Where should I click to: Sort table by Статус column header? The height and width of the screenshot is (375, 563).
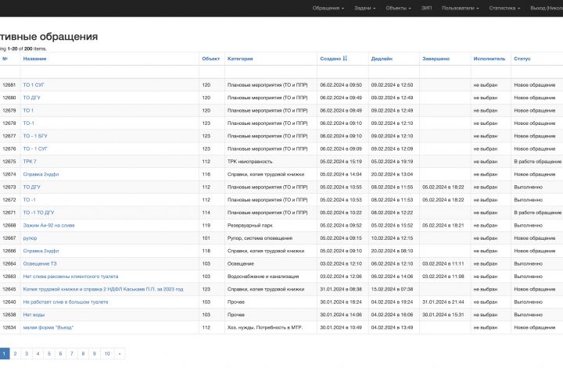point(522,59)
